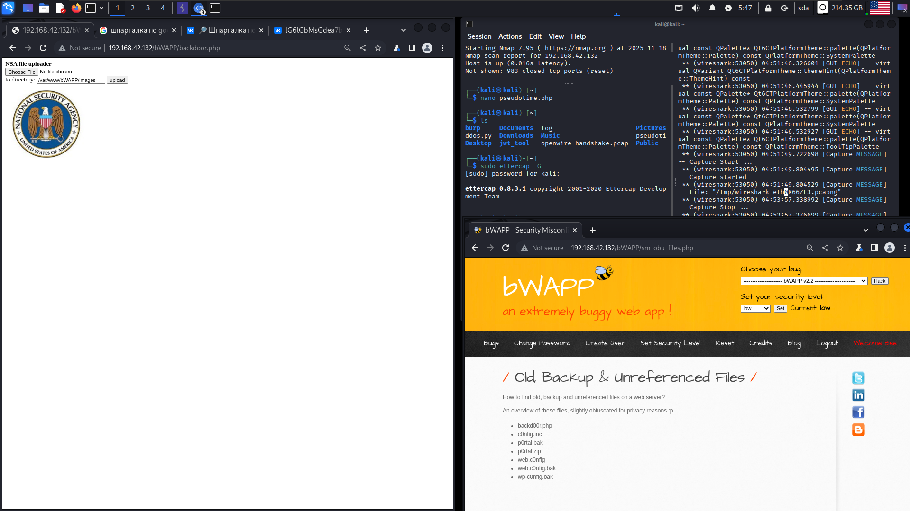Image resolution: width=910 pixels, height=511 pixels.
Task: Click the upload directory path field
Action: [71, 80]
